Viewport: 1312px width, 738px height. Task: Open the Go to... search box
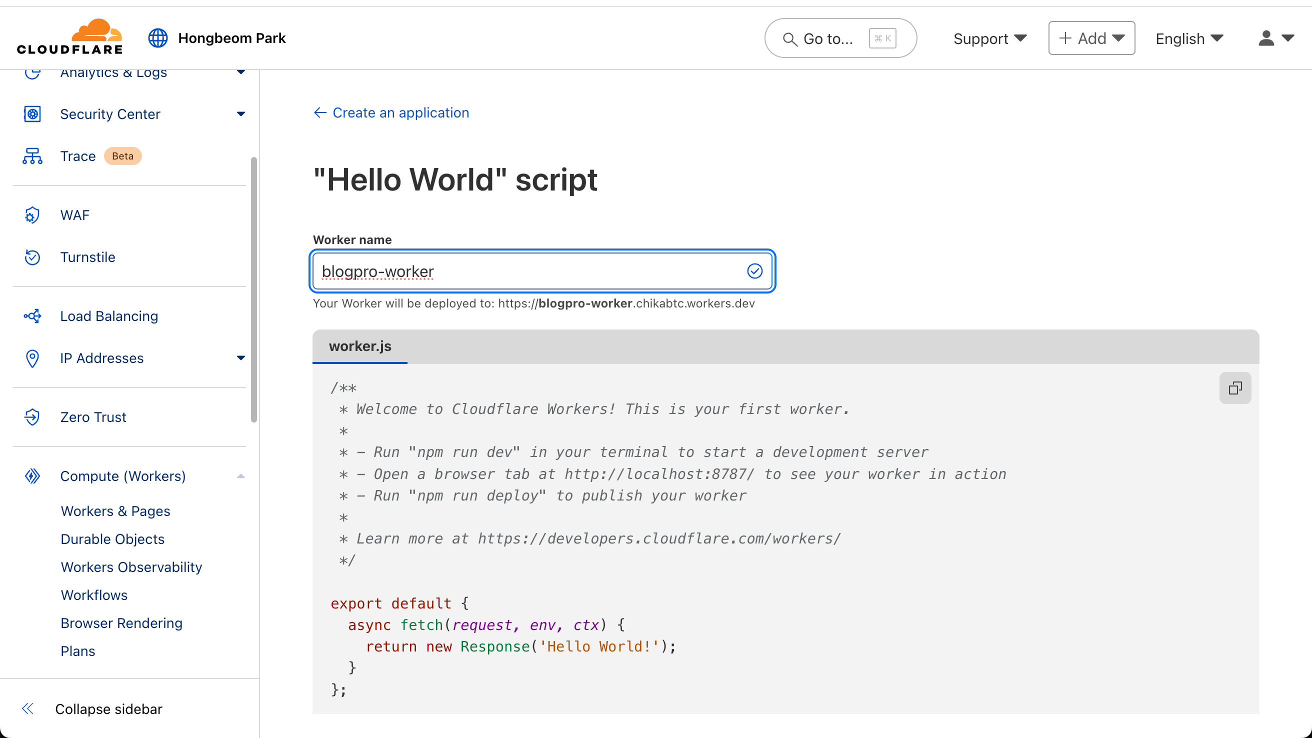840,38
